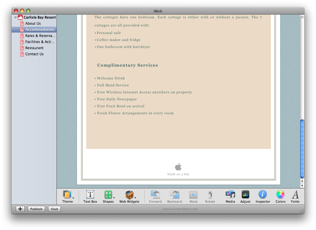Select the Facilities & Acti… page
This screenshot has width=316, height=230.
click(40, 42)
